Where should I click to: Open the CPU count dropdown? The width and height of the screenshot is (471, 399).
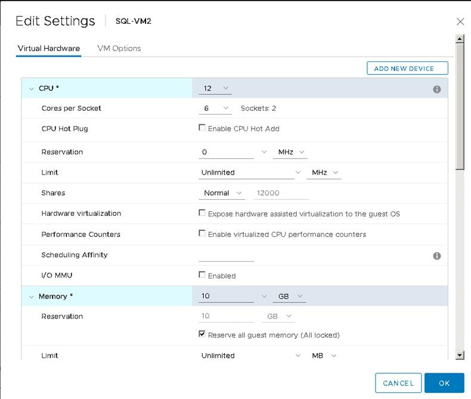(x=215, y=88)
